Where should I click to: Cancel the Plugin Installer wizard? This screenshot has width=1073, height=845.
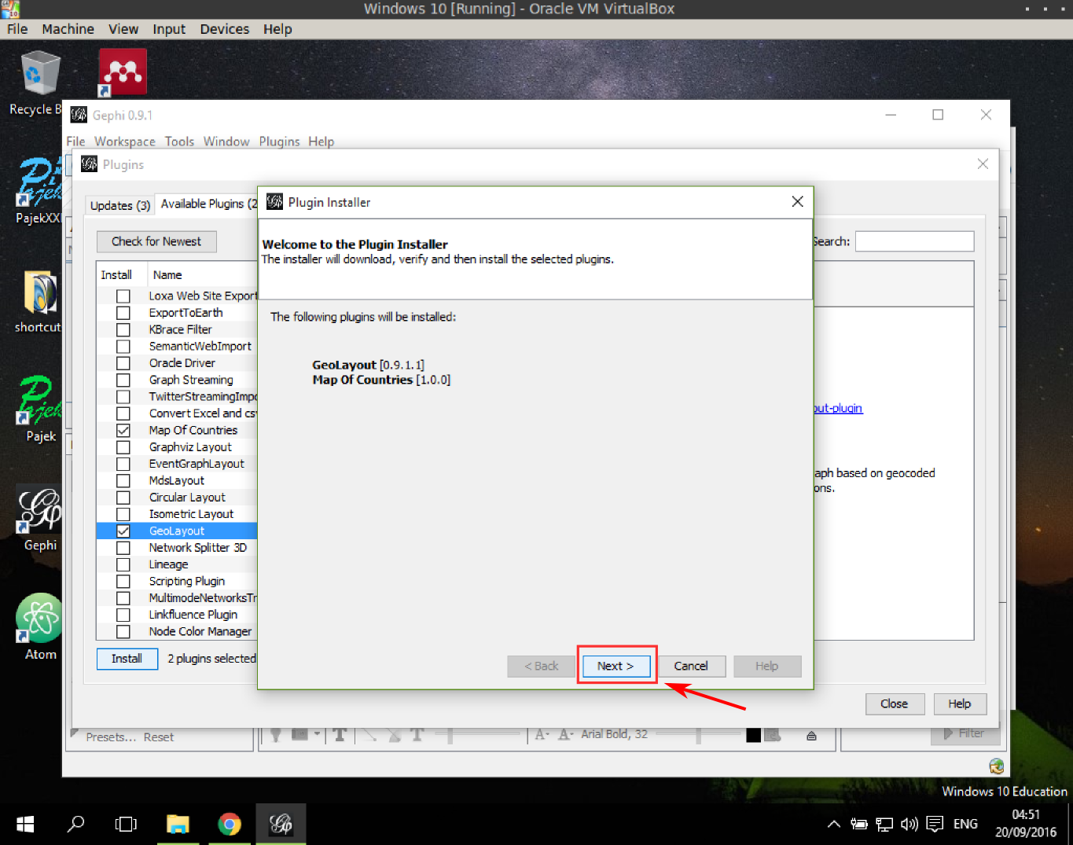691,666
